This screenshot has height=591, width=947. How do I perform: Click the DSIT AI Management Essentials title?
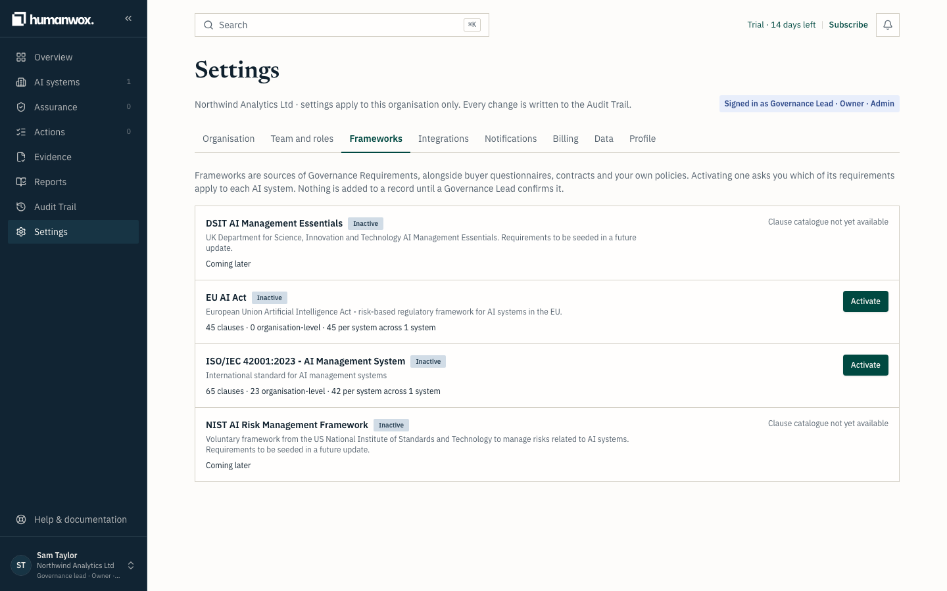274,223
